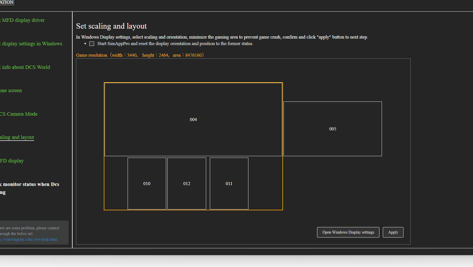The image size is (473, 267).
Task: Click the Set scaling and layout heading
Action: 111,26
